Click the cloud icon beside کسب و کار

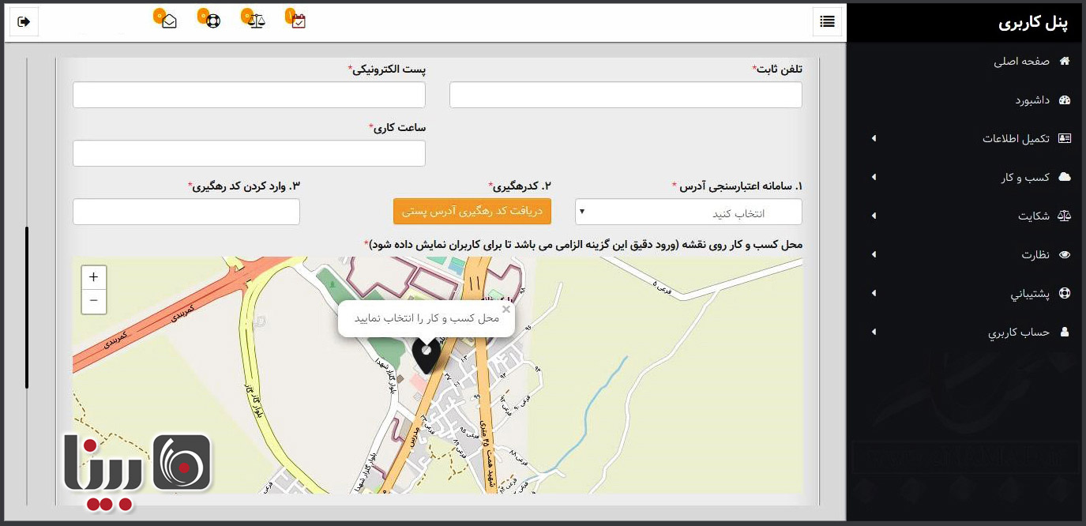[1065, 177]
